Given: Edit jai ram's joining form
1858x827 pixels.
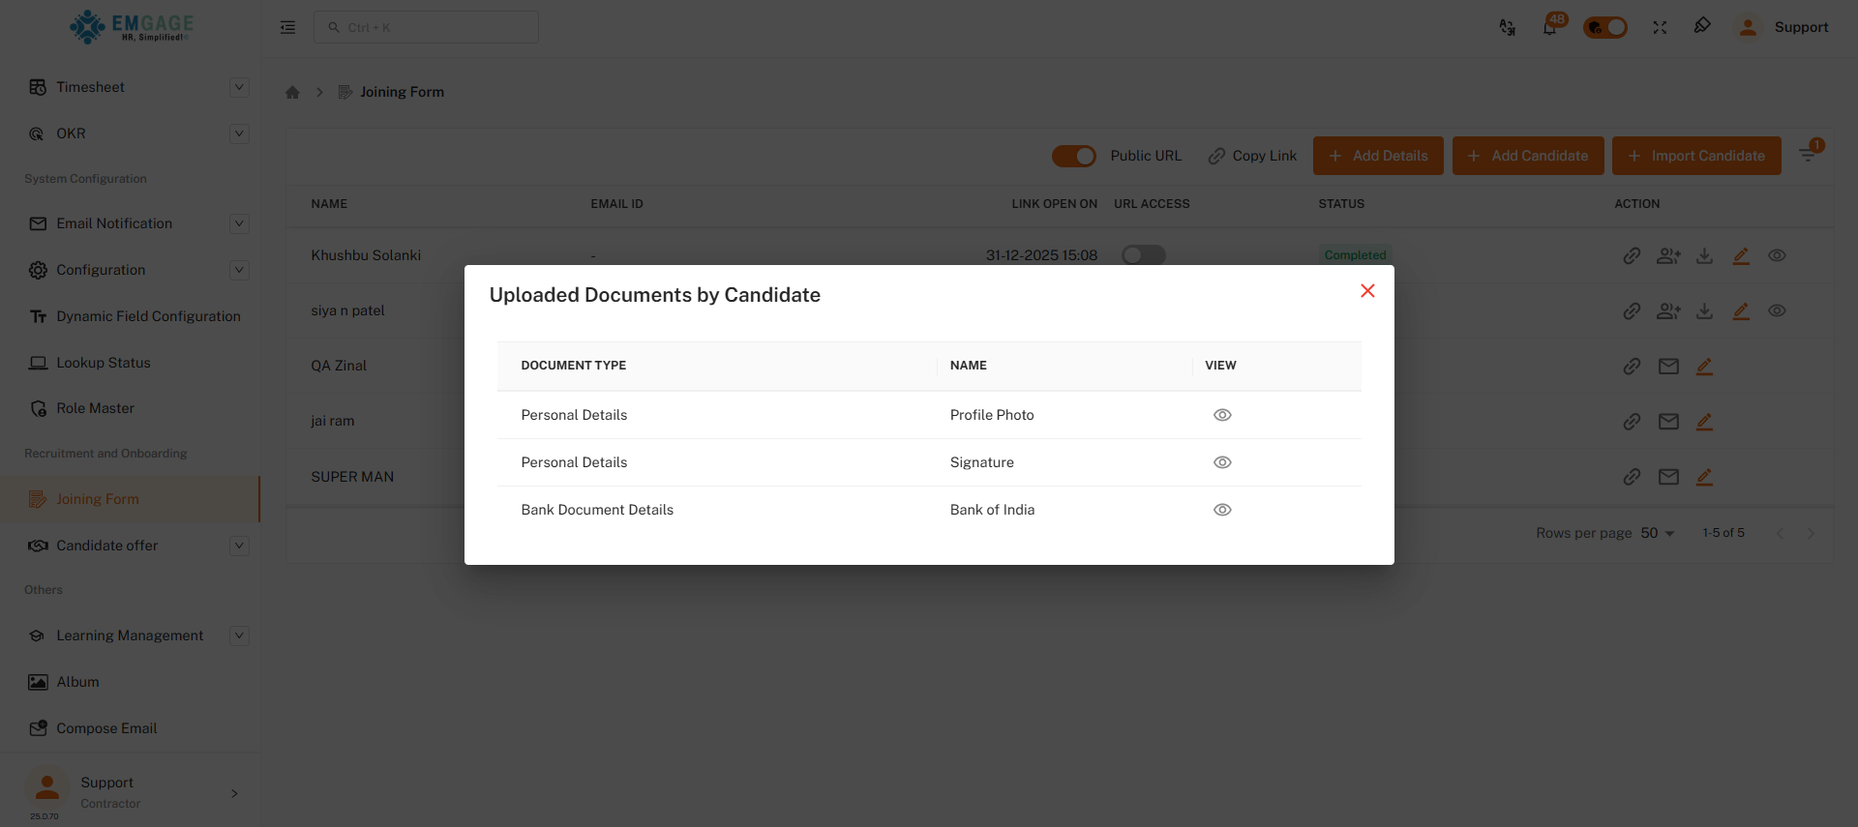Looking at the screenshot, I should click(1704, 421).
